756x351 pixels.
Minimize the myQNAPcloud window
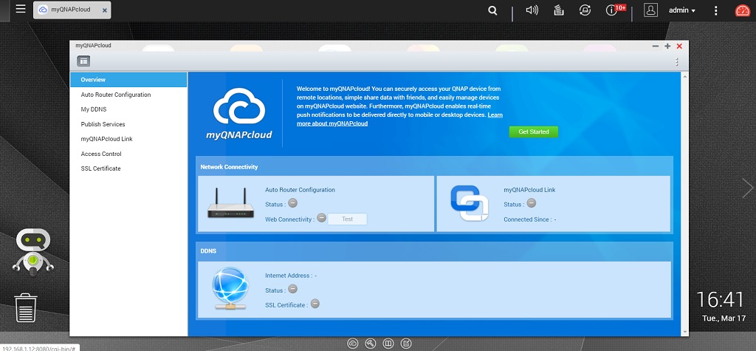656,47
